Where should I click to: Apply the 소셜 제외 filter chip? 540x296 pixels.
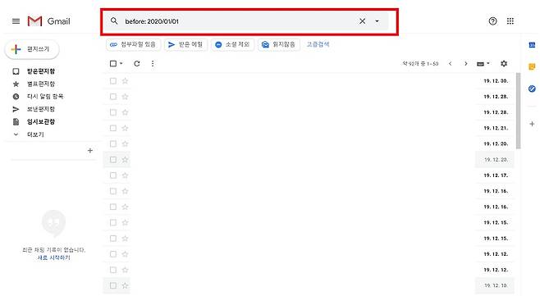(x=232, y=45)
